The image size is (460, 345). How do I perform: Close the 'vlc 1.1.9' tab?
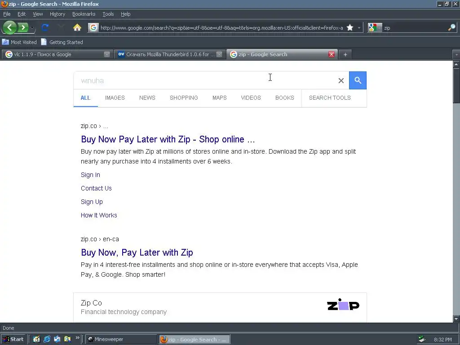click(x=107, y=54)
